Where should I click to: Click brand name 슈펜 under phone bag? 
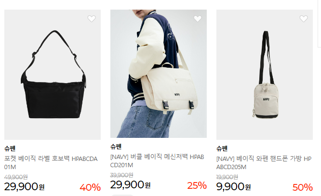(x=222, y=148)
